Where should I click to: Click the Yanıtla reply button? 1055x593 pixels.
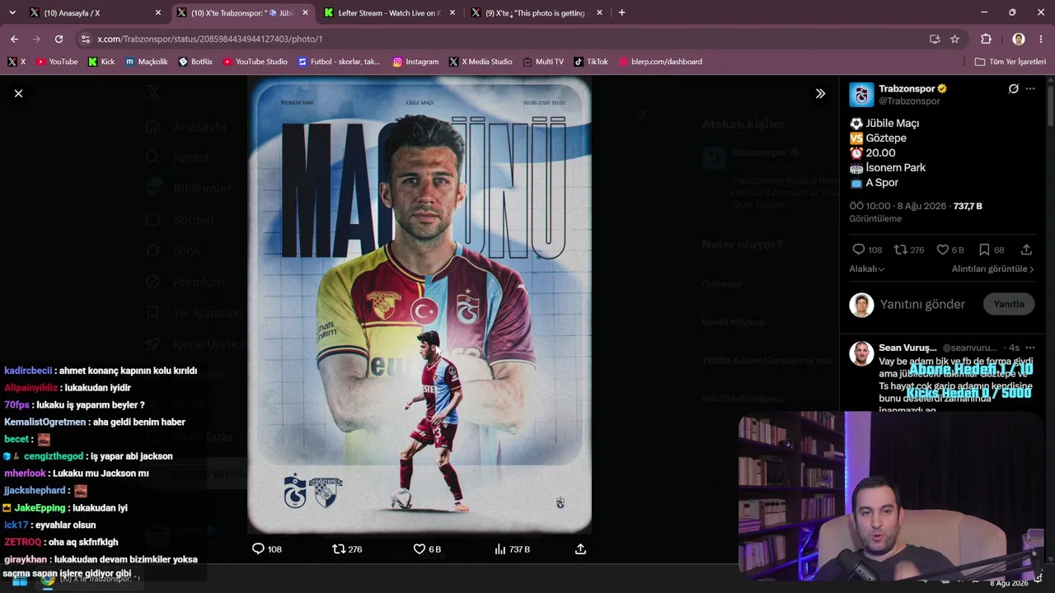[1009, 304]
